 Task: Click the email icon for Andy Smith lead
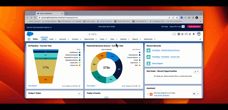tap(194, 94)
